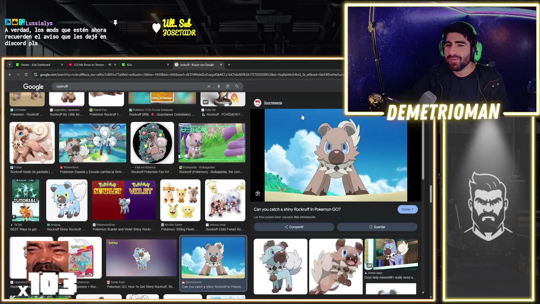The height and width of the screenshot is (304, 540).
Task: Open the Más información copyright link
Action: point(305,217)
